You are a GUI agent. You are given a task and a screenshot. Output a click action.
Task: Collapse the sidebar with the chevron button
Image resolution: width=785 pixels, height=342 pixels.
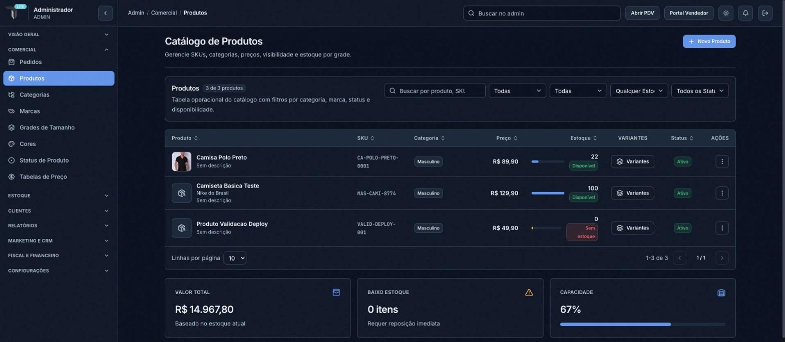coord(105,13)
